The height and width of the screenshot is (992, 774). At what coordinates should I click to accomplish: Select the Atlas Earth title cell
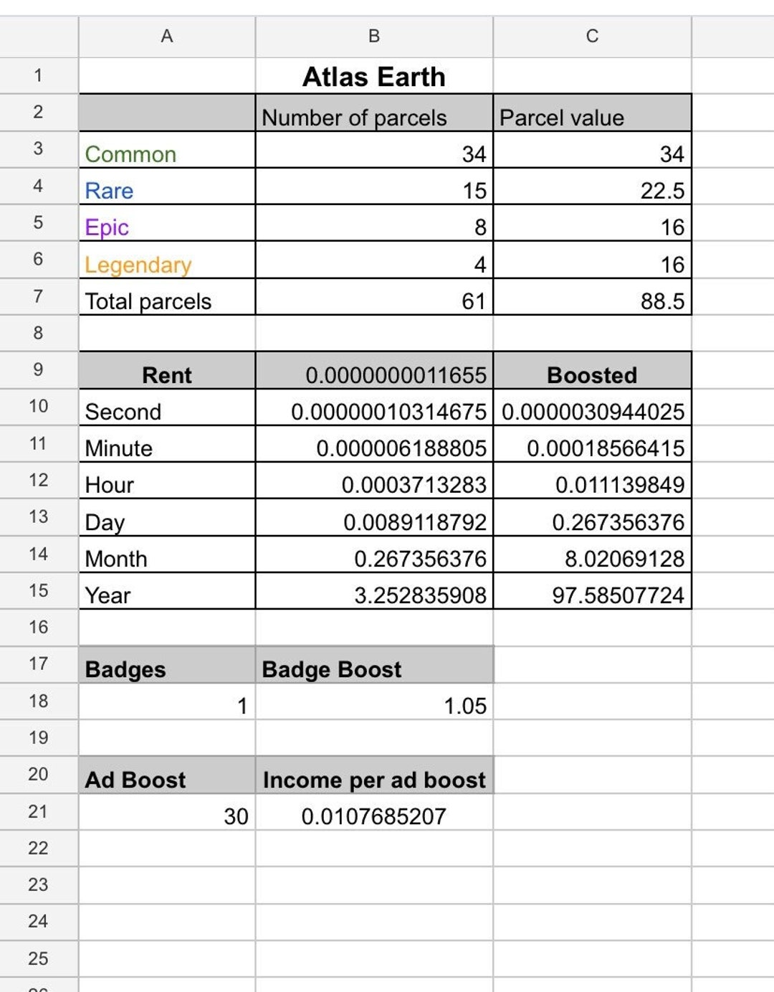point(374,76)
